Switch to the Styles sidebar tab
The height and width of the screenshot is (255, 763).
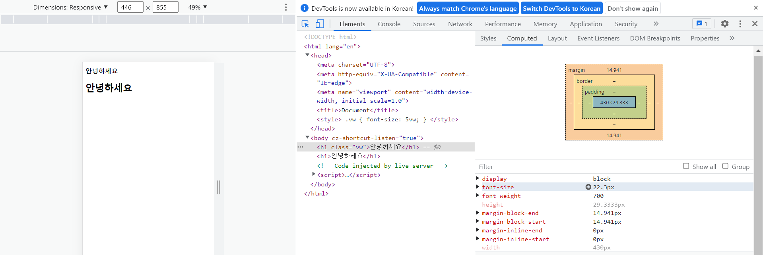(488, 38)
